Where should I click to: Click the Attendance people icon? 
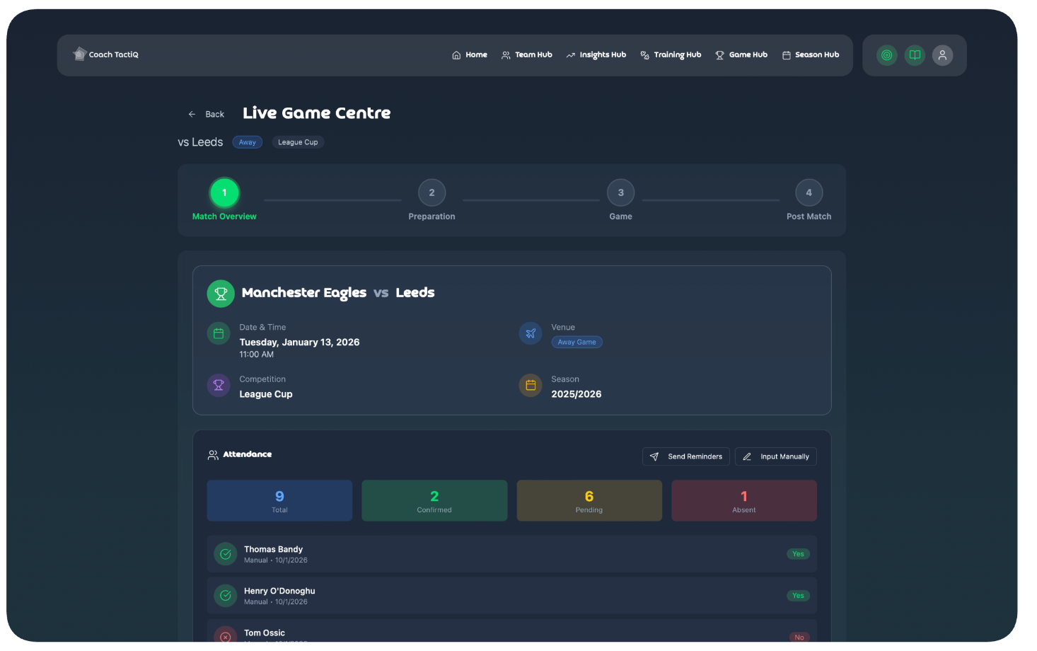click(x=213, y=455)
